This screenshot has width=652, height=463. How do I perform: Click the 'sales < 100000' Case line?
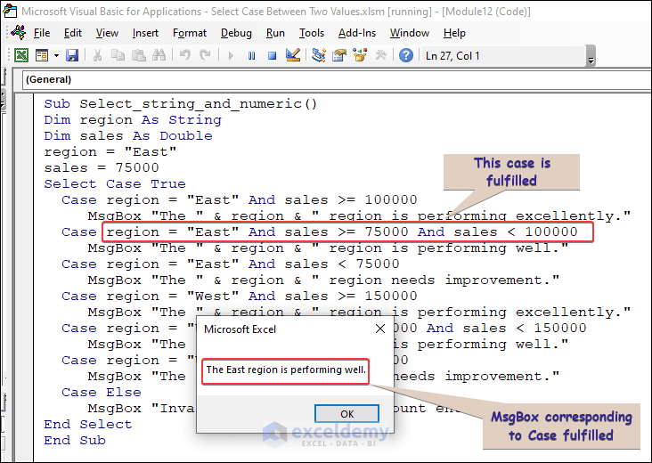coord(320,231)
